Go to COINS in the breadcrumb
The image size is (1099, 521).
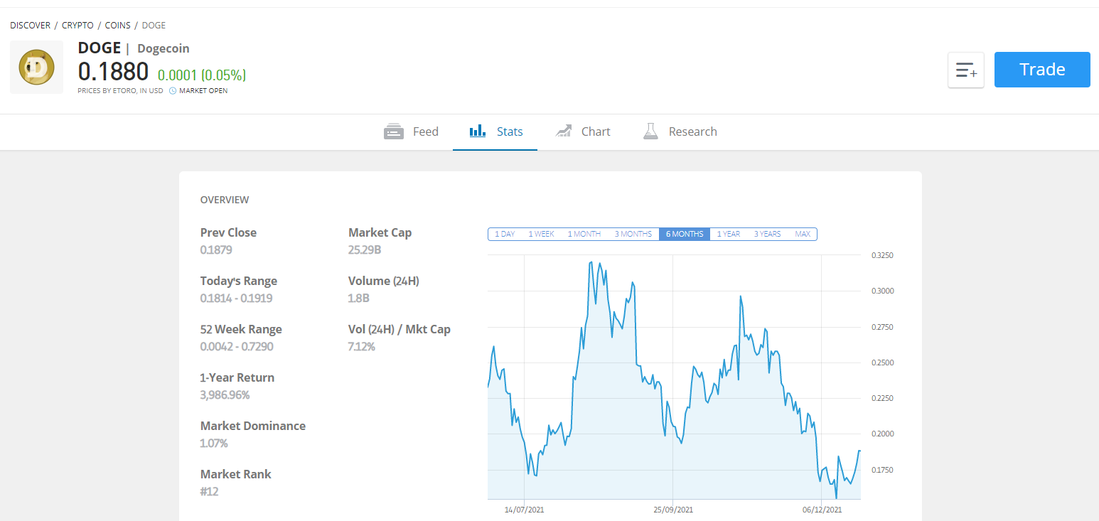click(118, 25)
